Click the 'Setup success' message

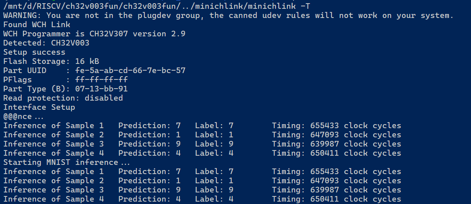pyautogui.click(x=34, y=52)
